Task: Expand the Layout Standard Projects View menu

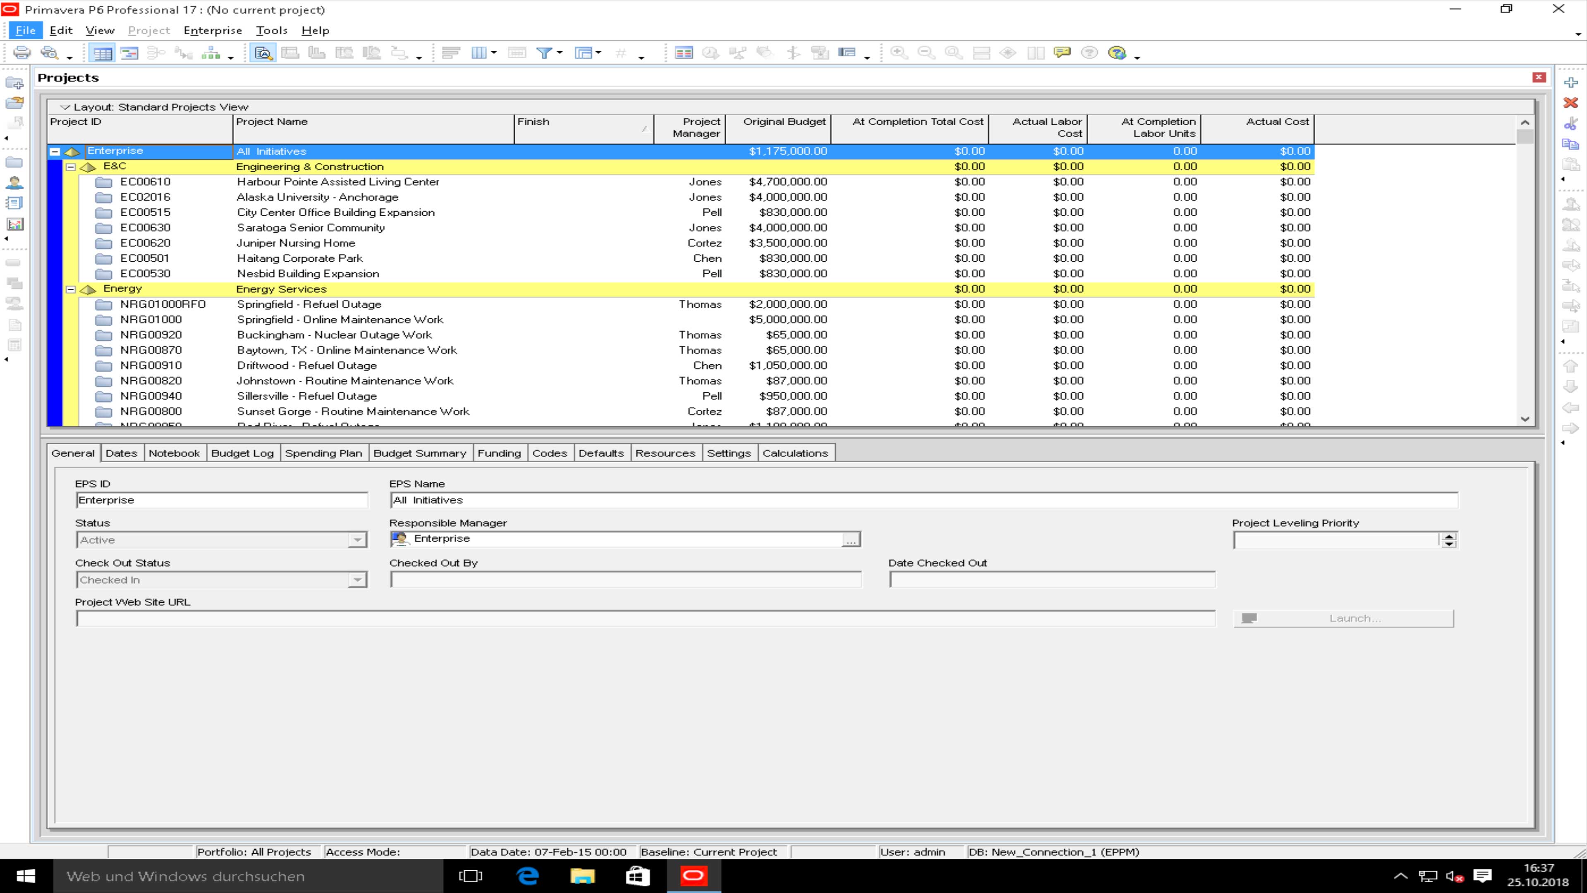Action: 65,107
